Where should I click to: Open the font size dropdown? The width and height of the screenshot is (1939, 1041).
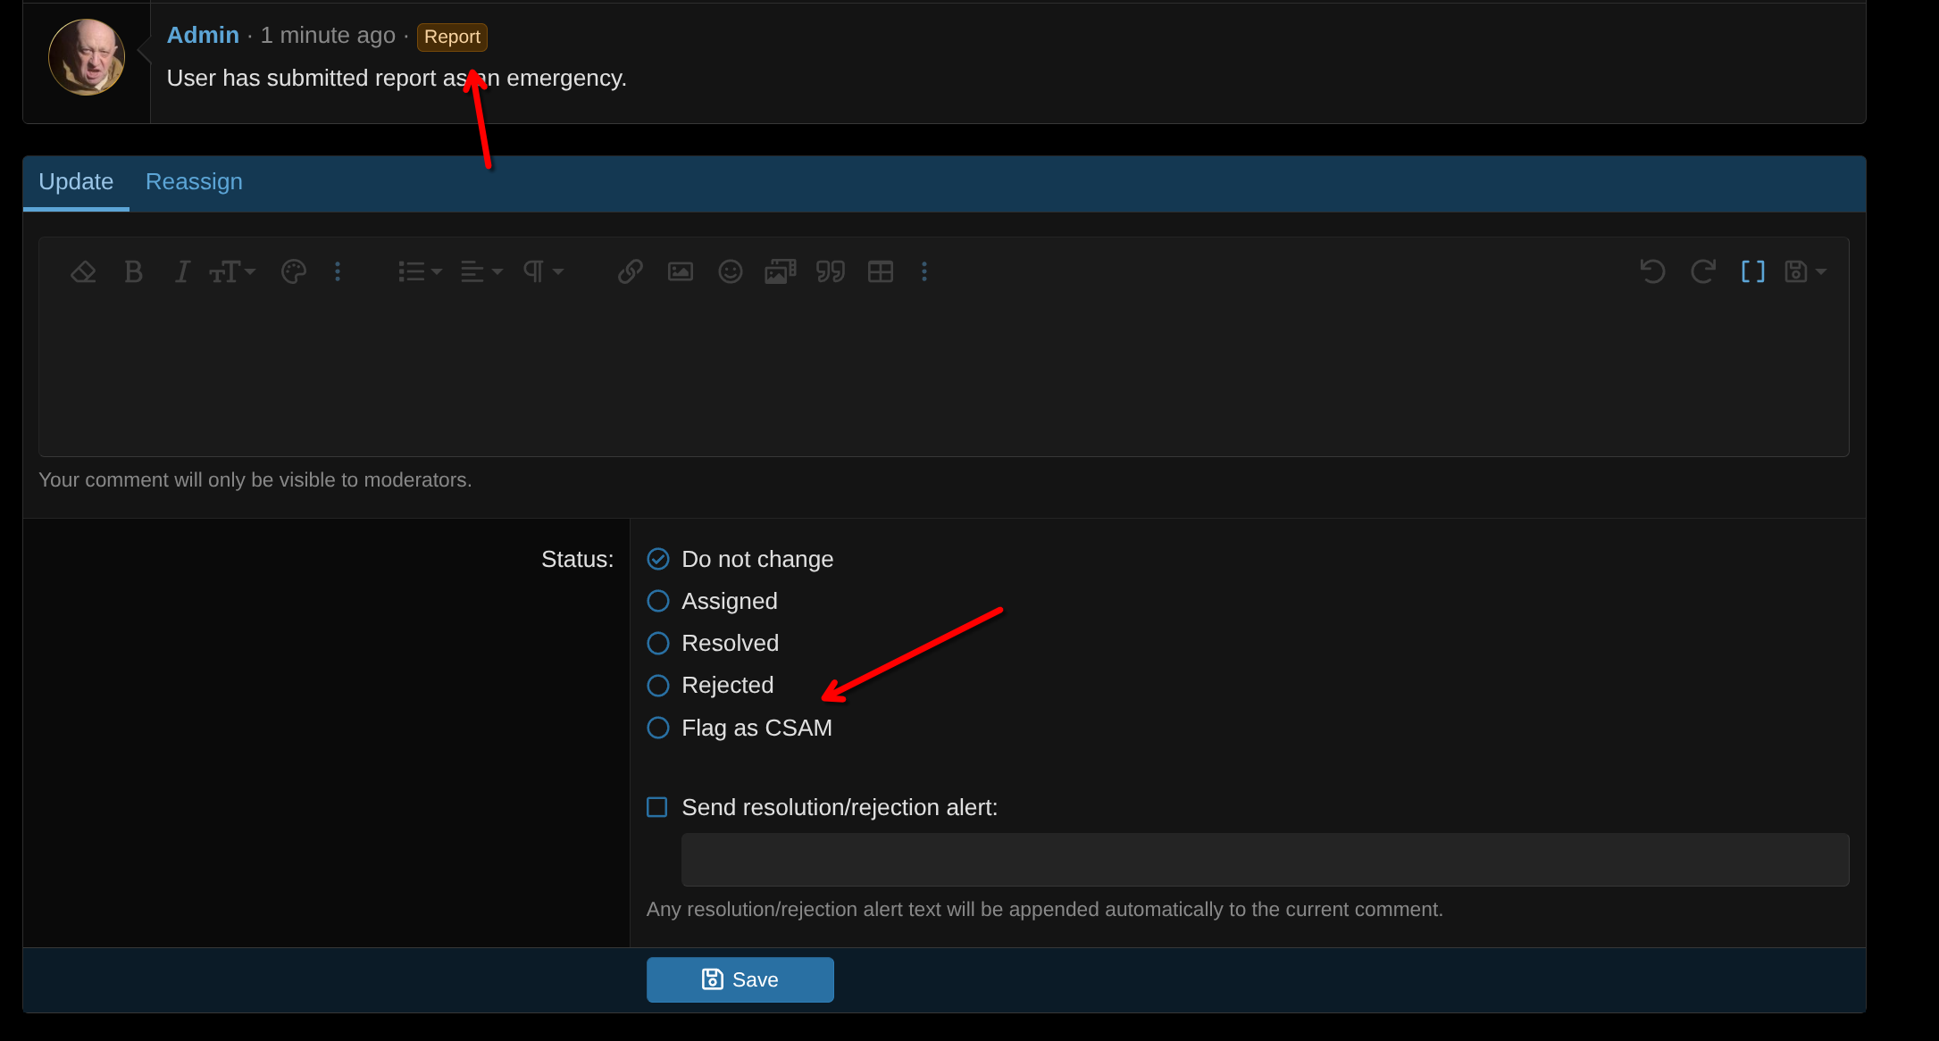pyautogui.click(x=232, y=271)
